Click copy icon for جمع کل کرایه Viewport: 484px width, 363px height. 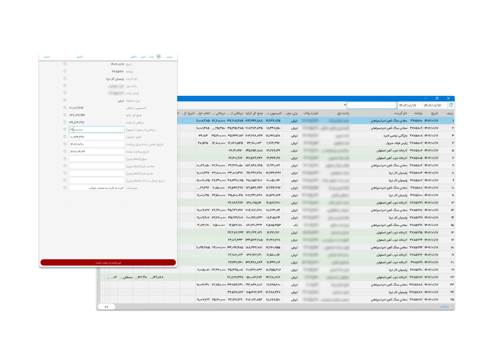[65, 115]
